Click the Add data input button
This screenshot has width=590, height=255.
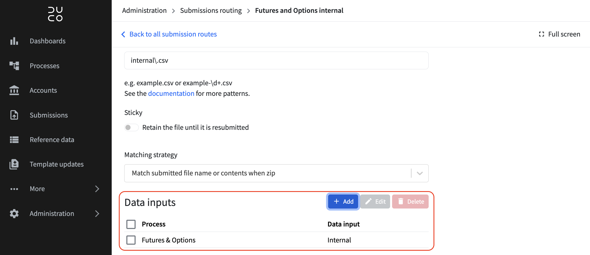point(343,202)
